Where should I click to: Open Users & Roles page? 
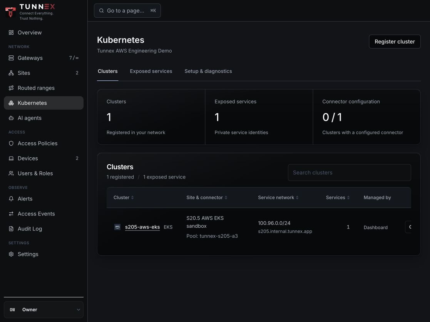44,174
